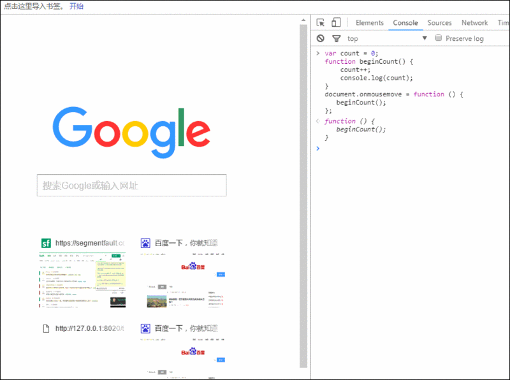
Task: Click the 'document.onmousemove' code line
Action: pyautogui.click(x=394, y=94)
